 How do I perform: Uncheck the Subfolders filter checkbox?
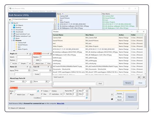point(50,94)
